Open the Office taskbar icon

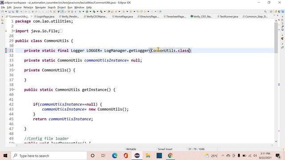[x=126, y=156]
